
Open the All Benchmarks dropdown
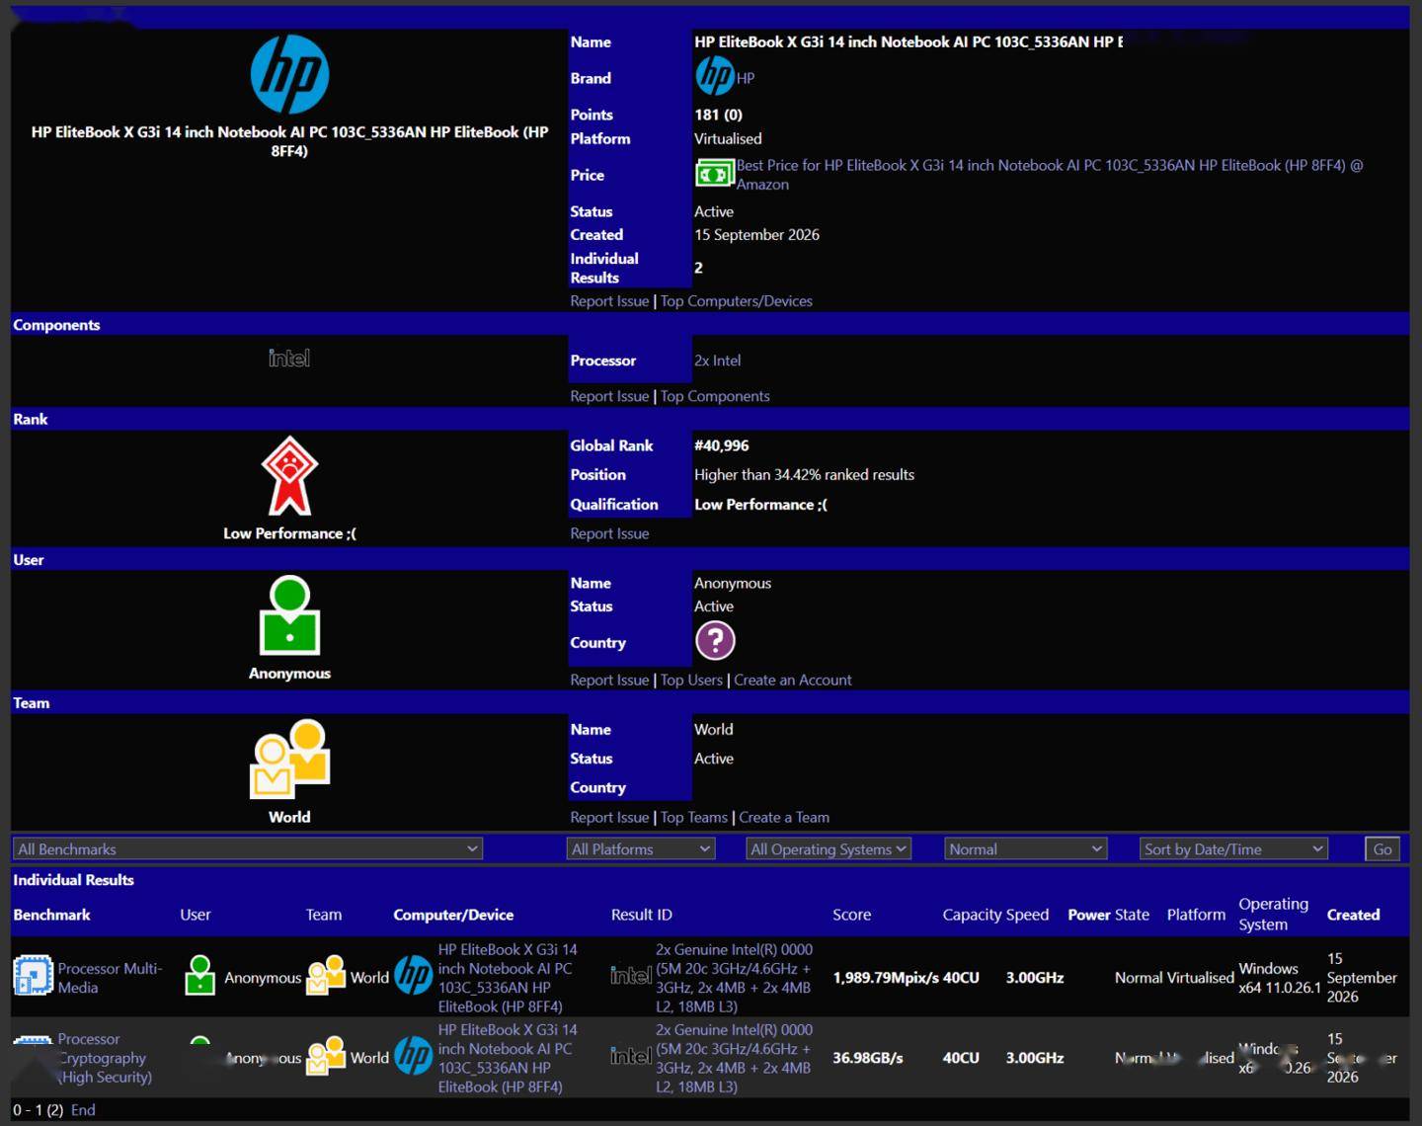pyautogui.click(x=247, y=848)
